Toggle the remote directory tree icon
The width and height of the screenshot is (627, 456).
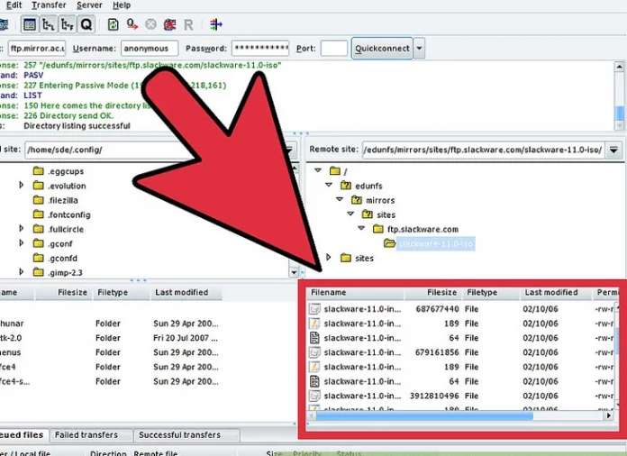[67, 24]
